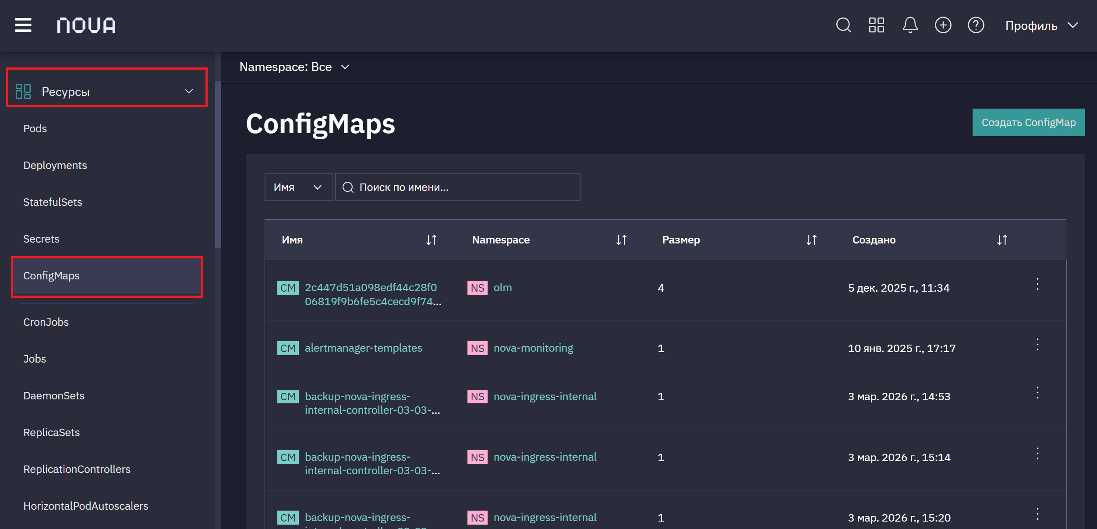Open the nova-monitoring namespace link
This screenshot has height=529, width=1097.
[533, 348]
